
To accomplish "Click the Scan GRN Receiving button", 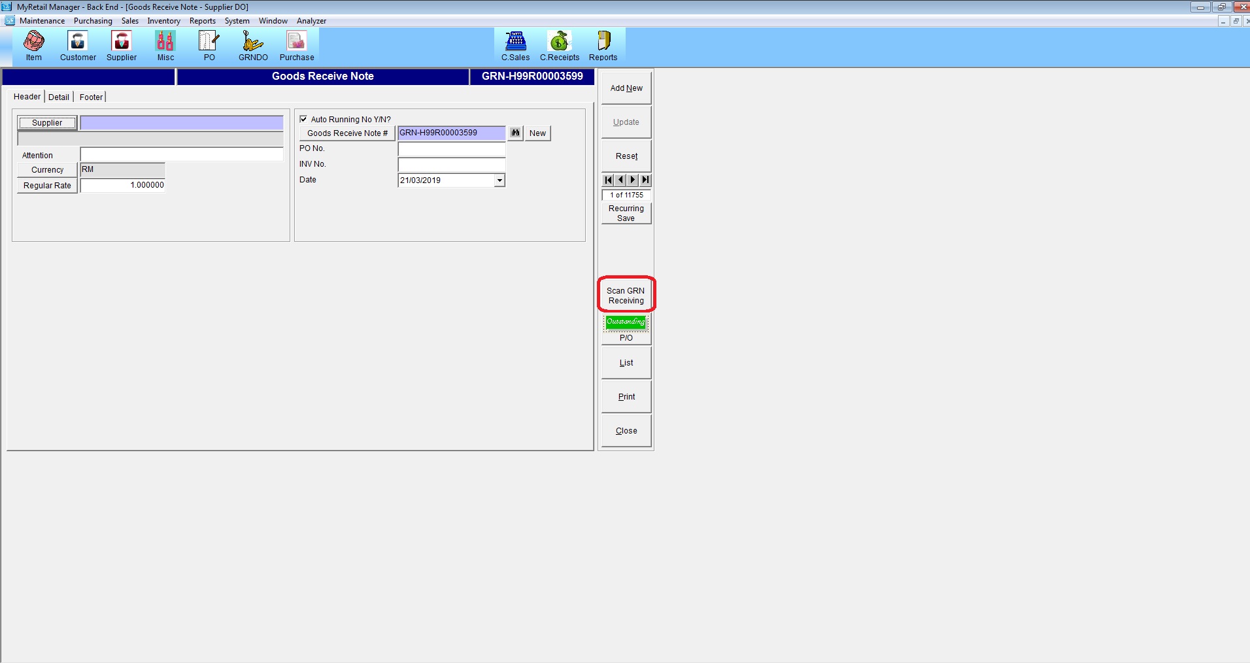I will tap(626, 296).
